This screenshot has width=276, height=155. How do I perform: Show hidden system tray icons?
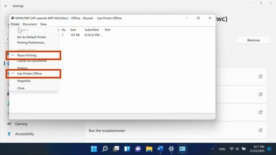point(213,149)
